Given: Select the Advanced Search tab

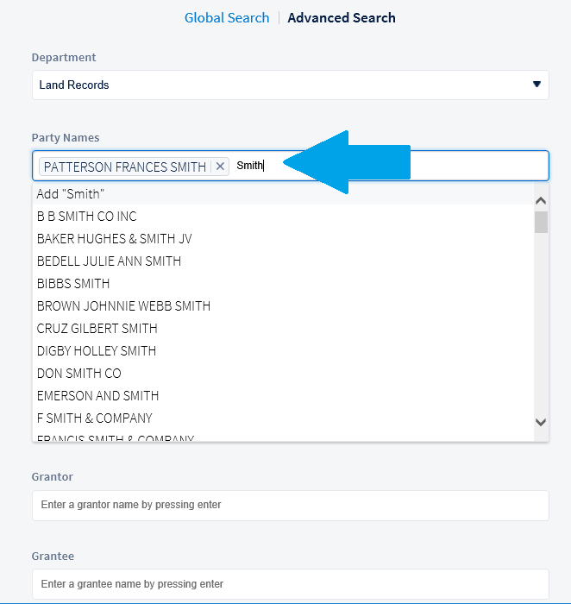Looking at the screenshot, I should tap(342, 17).
